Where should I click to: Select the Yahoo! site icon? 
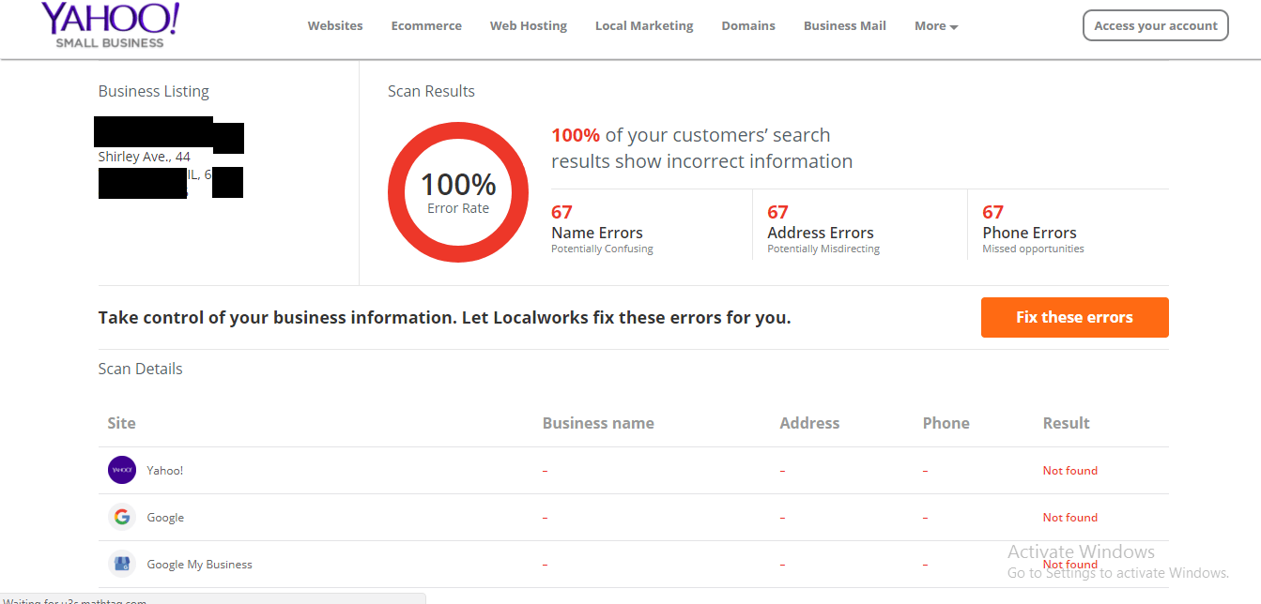tap(122, 470)
